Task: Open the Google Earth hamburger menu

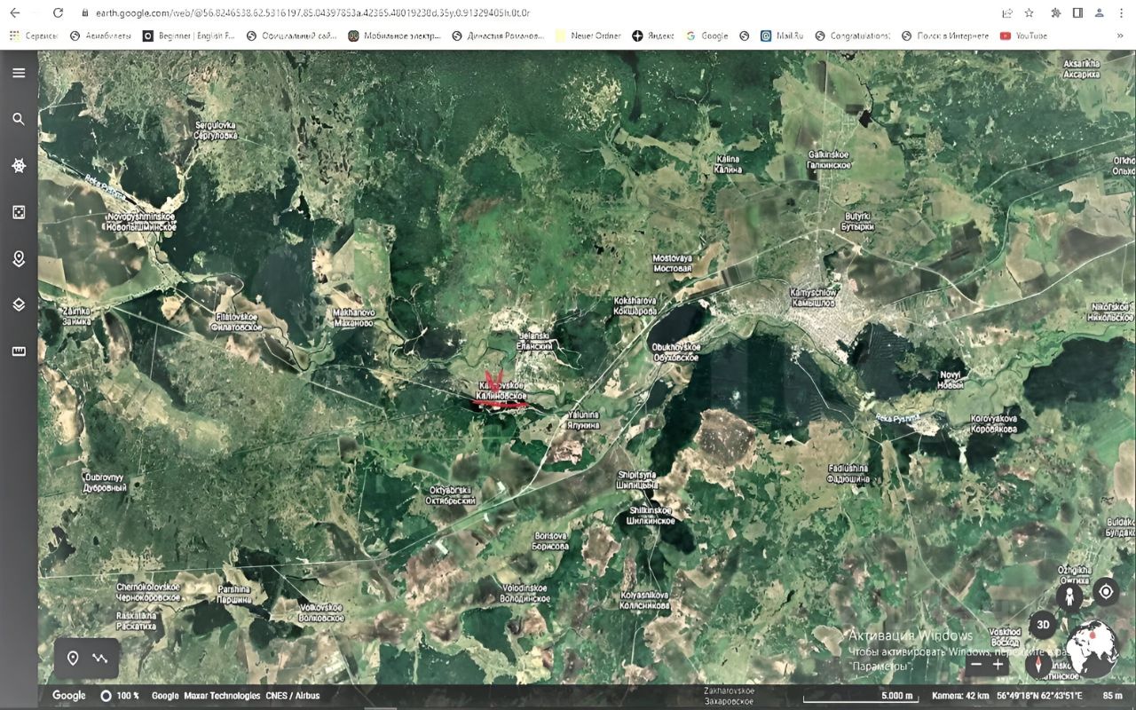Action: pos(19,73)
